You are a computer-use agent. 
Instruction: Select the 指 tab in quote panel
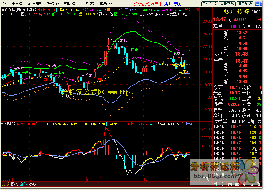click(251, 184)
